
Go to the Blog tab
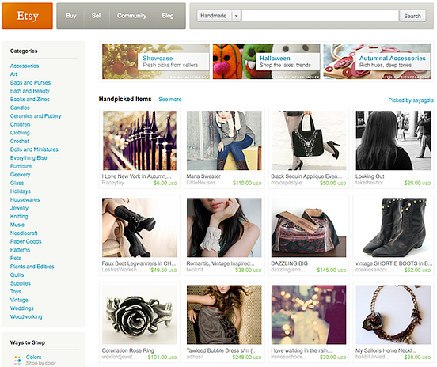point(168,16)
